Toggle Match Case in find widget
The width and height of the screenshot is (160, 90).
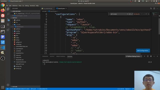128,14
